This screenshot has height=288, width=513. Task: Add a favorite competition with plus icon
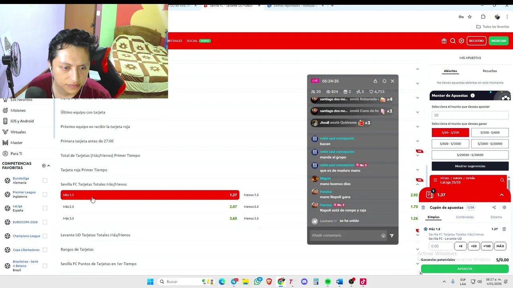point(44,166)
